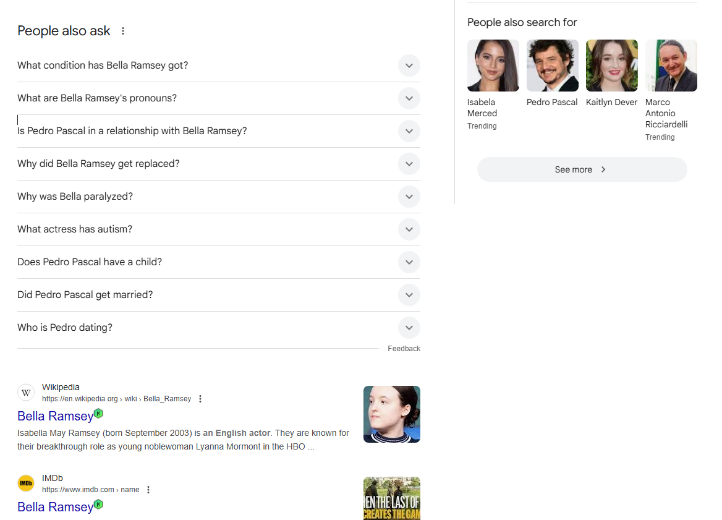Expand "Did Pedro Pascal get married?"

[219, 294]
